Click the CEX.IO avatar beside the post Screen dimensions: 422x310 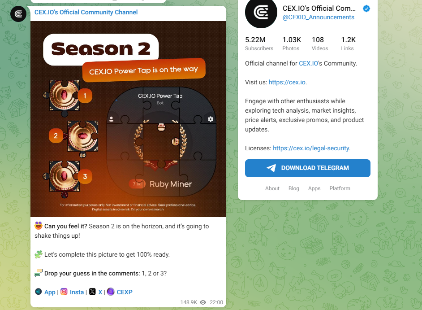pos(18,14)
